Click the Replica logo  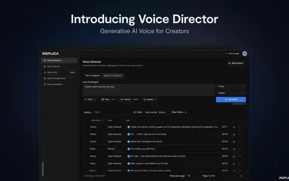click(50, 54)
